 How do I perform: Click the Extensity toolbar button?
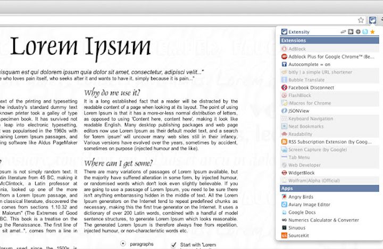point(372,20)
